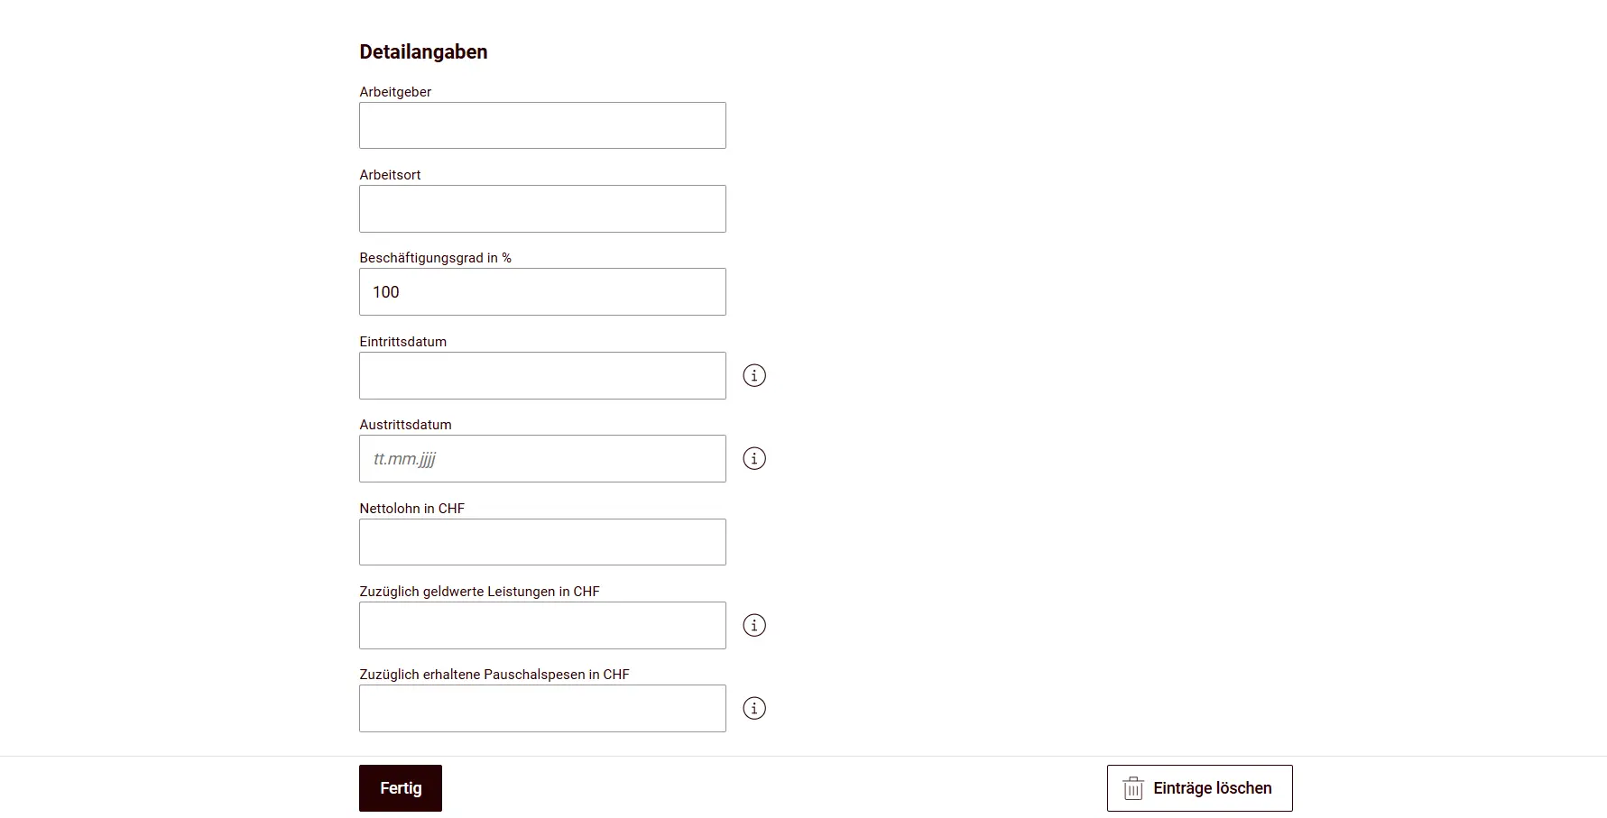The height and width of the screenshot is (818, 1607).
Task: Focus the Austrittsdatum field showing tt.mm.jjjj
Action: 541,458
